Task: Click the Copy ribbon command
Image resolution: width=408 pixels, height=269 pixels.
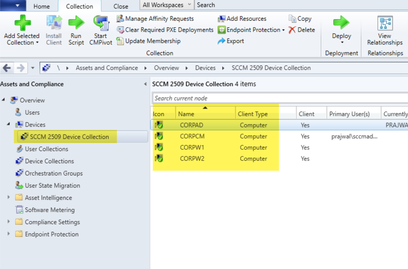Action: (x=300, y=19)
